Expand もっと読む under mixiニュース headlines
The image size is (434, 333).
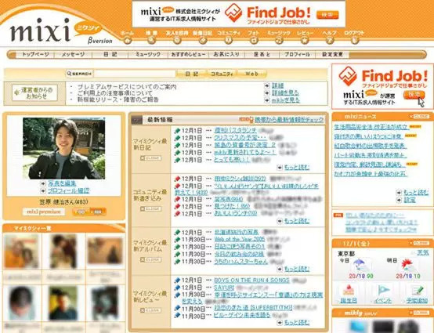tap(416, 192)
